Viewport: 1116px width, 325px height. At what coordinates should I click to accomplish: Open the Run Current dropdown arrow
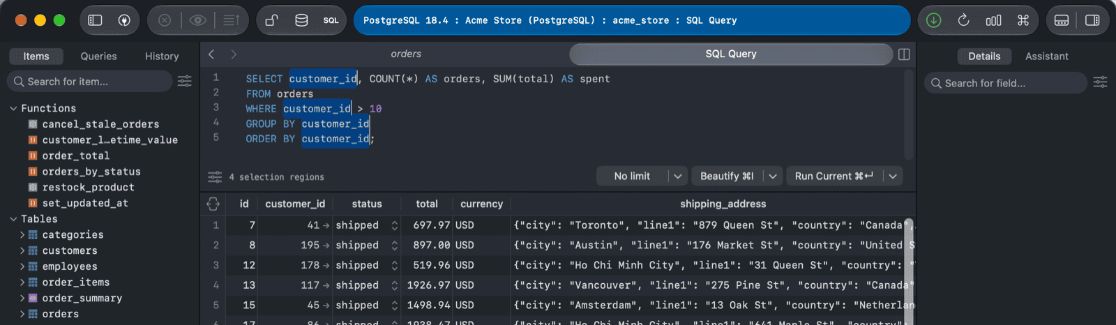893,176
